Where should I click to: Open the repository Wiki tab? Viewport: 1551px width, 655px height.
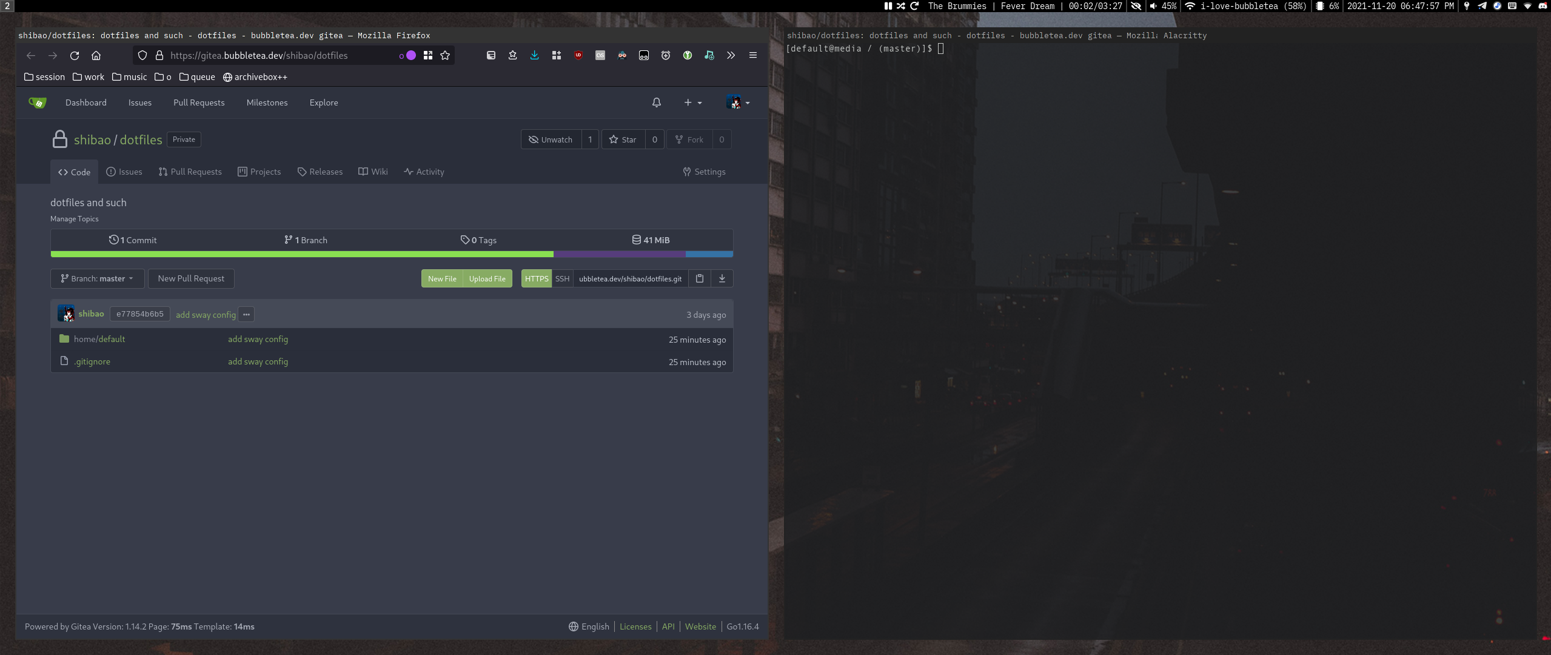click(x=373, y=172)
